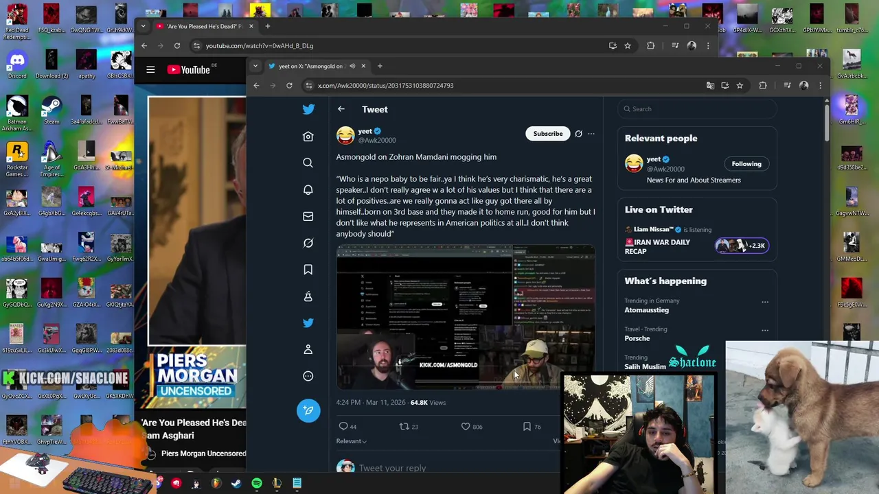Open the Notifications bell in X sidebar

308,189
